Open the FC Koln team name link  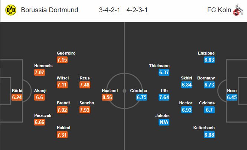(219, 10)
